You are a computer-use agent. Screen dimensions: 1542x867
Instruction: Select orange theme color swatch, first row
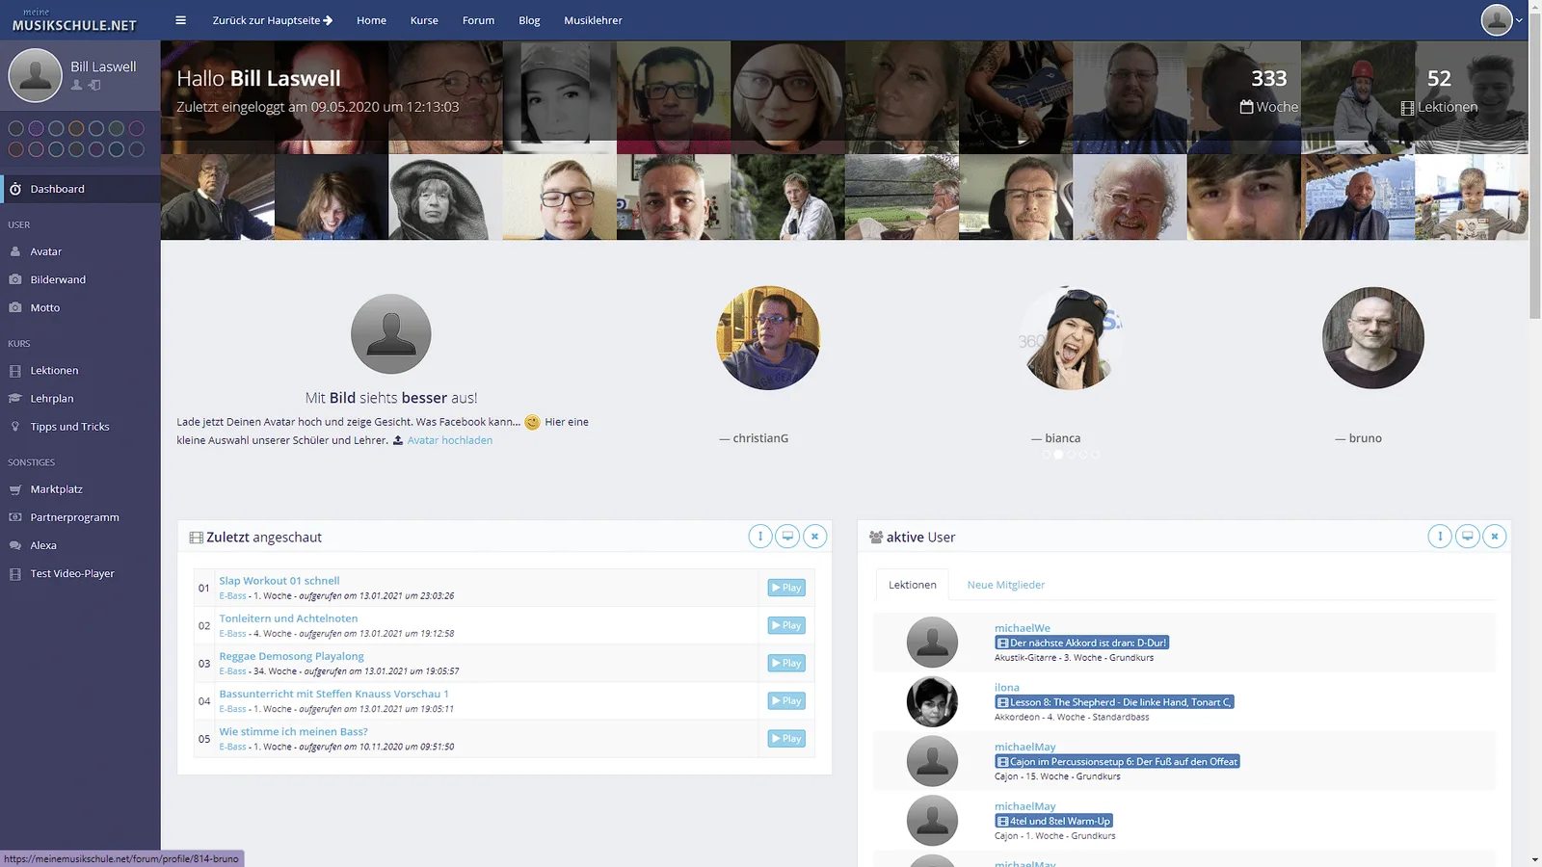pos(76,128)
